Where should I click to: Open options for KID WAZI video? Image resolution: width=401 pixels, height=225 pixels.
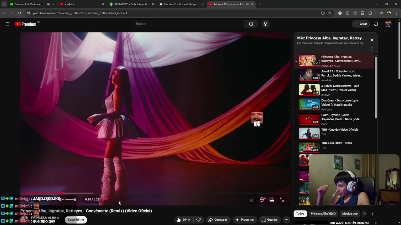[x=376, y=223]
